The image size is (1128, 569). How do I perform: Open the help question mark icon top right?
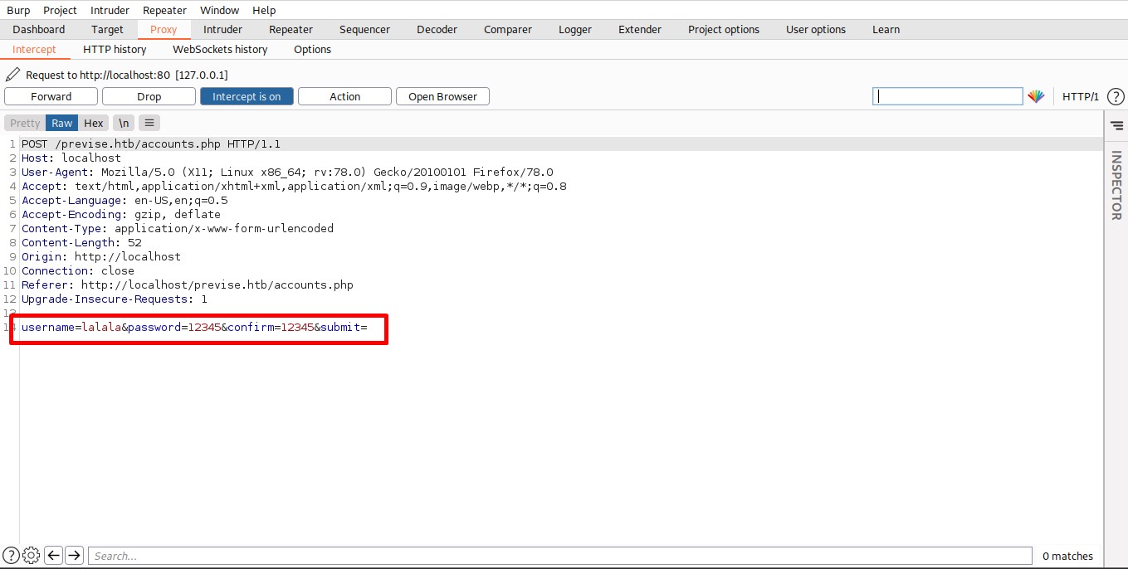click(x=1116, y=96)
